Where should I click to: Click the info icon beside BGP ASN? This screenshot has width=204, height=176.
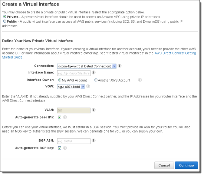93,140
